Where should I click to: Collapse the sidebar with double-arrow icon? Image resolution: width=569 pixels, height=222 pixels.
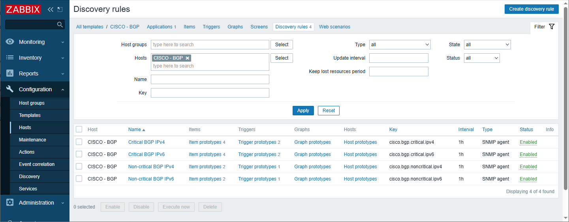point(51,9)
